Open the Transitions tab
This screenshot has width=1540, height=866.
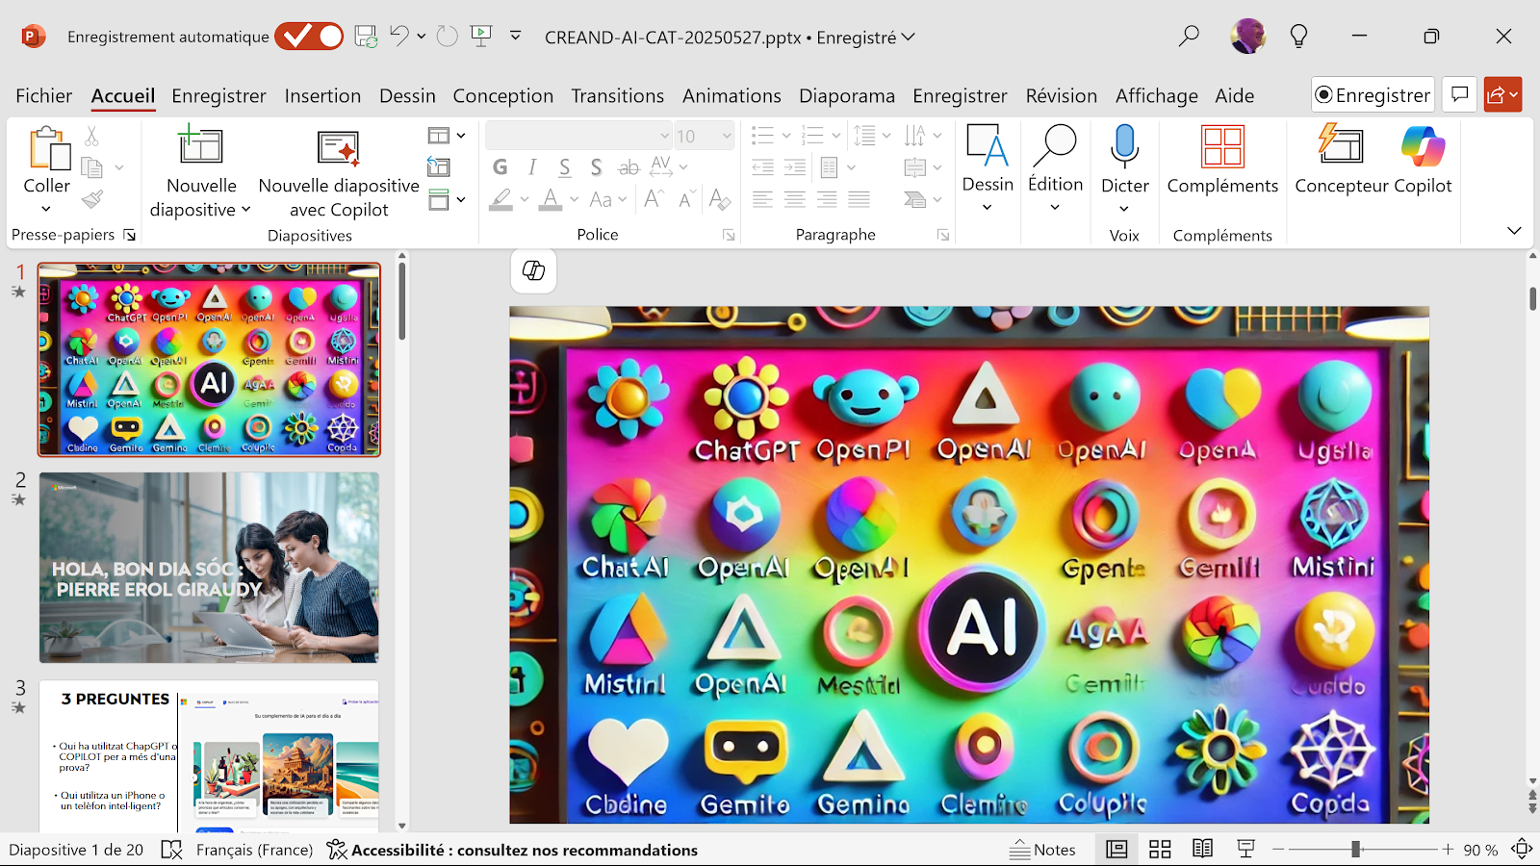pos(618,95)
